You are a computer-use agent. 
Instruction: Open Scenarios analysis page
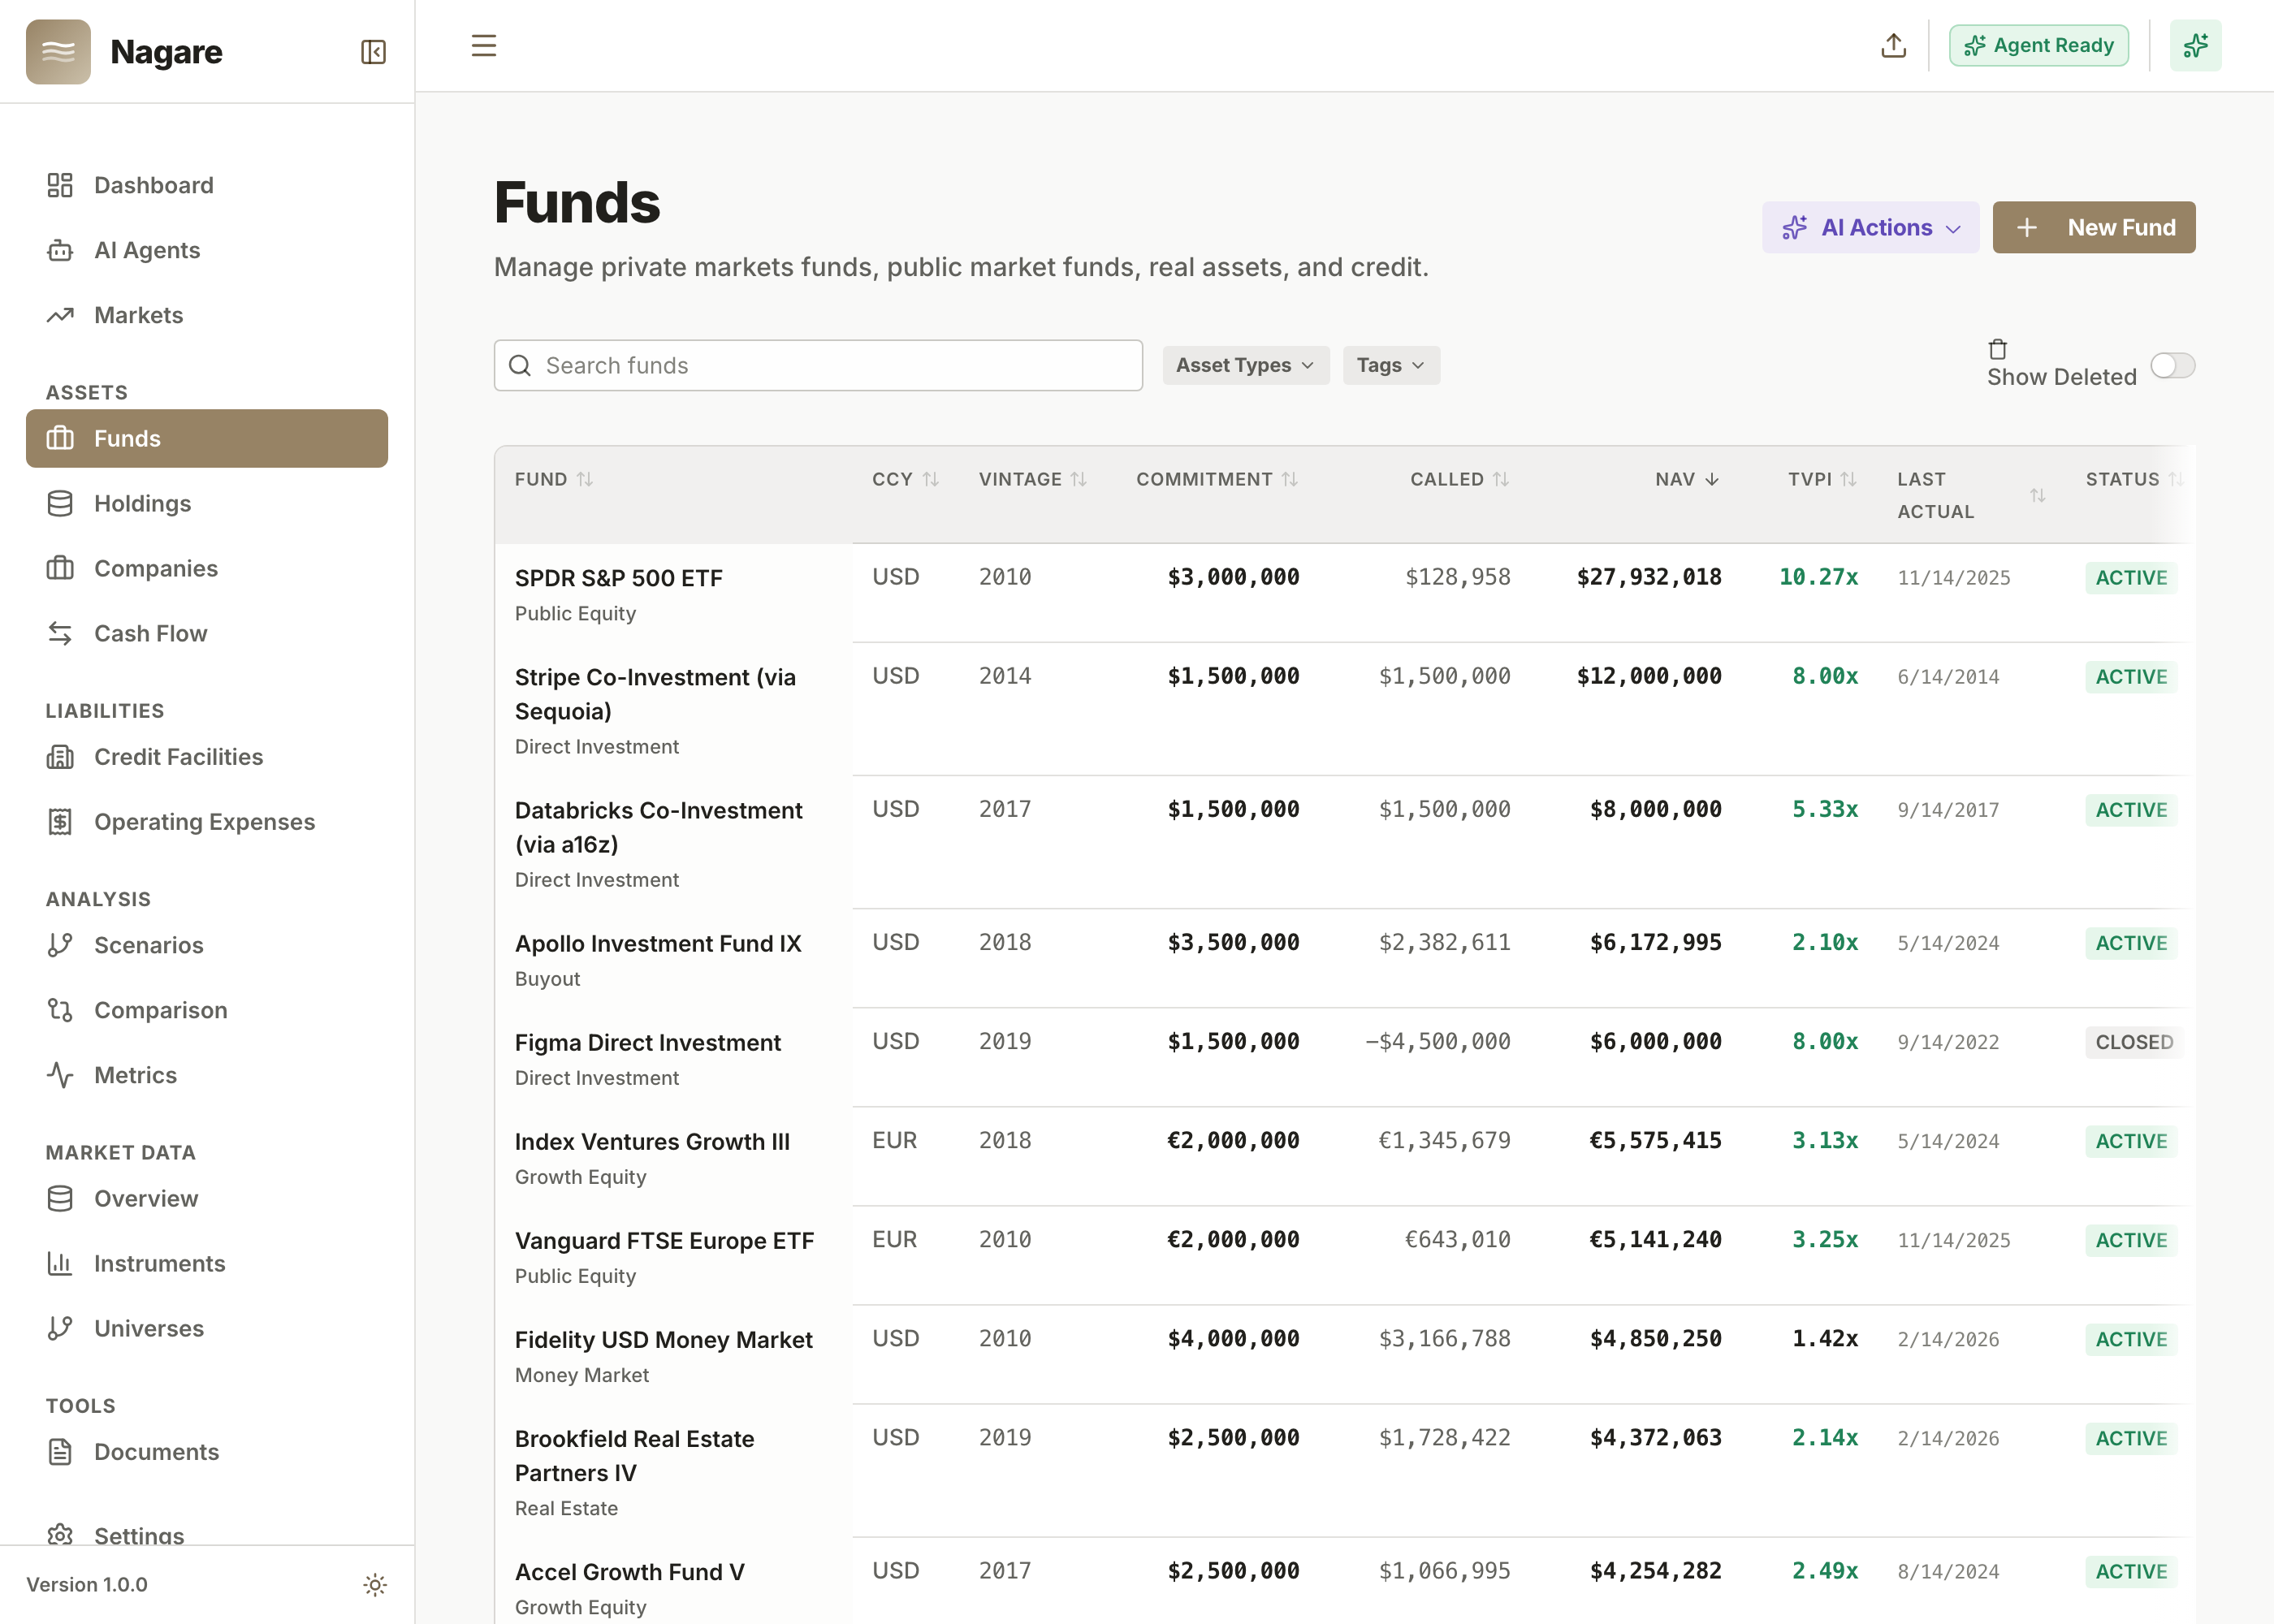[x=207, y=945]
